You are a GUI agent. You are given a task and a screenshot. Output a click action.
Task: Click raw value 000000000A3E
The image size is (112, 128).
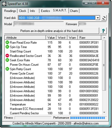point(89,56)
